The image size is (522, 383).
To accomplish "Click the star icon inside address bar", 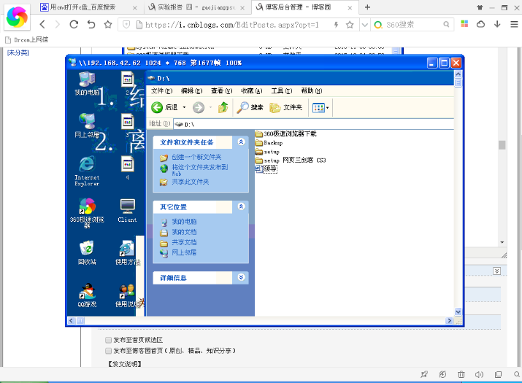I will 350,24.
